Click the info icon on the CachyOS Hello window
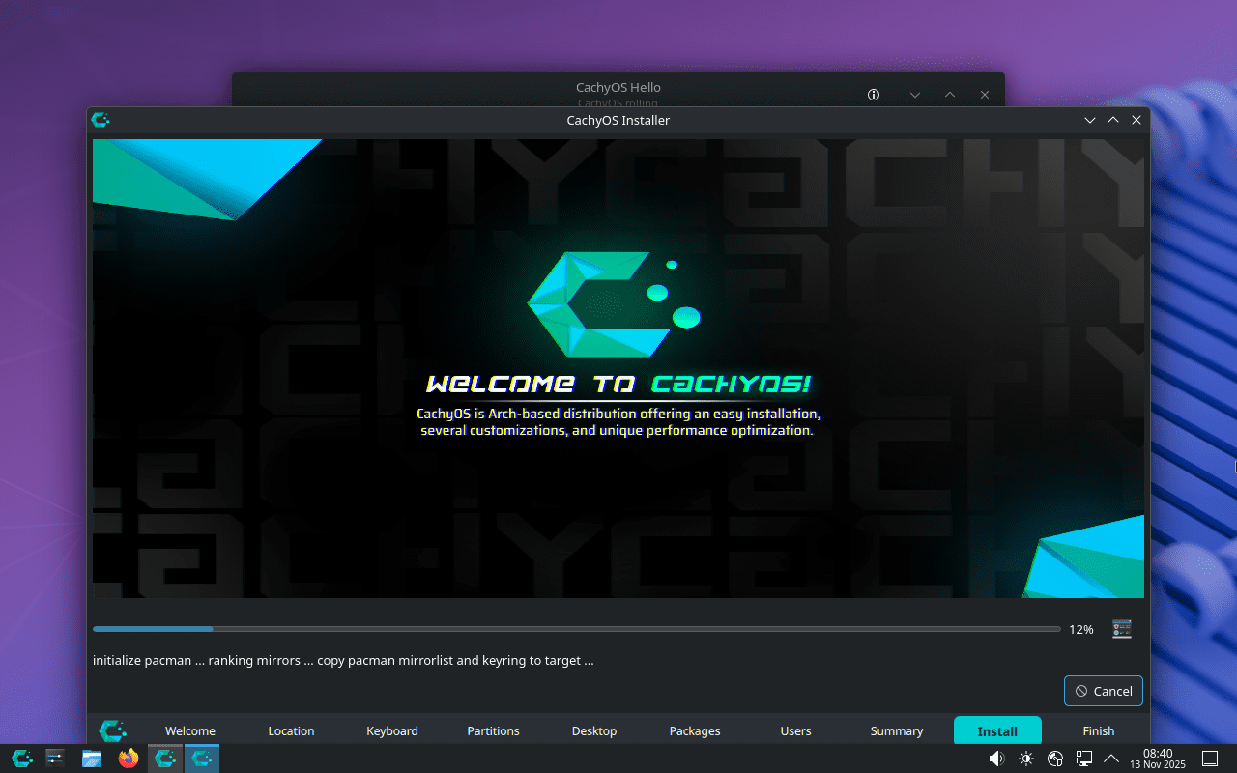1237x773 pixels. 873,94
